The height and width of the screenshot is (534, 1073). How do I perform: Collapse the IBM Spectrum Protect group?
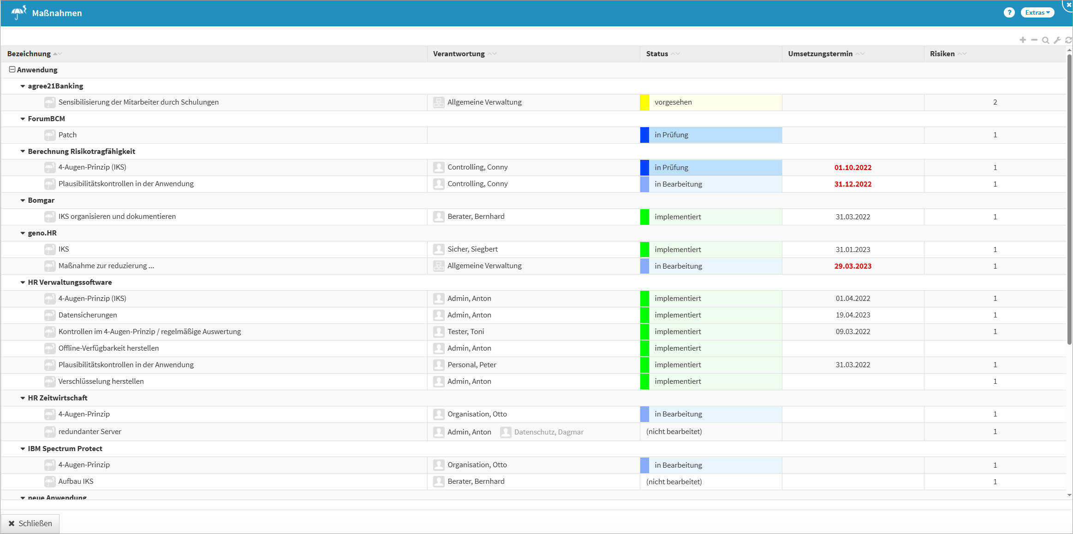23,449
